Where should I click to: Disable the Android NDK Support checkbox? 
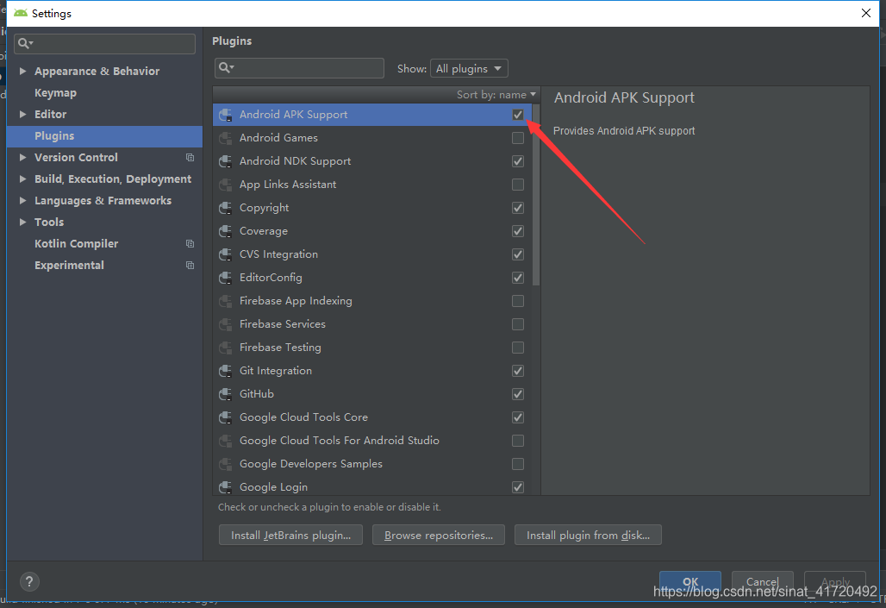pyautogui.click(x=518, y=161)
